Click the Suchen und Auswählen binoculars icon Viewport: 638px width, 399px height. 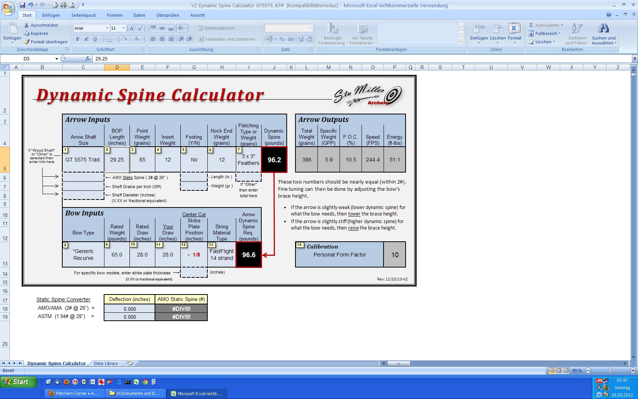603,28
